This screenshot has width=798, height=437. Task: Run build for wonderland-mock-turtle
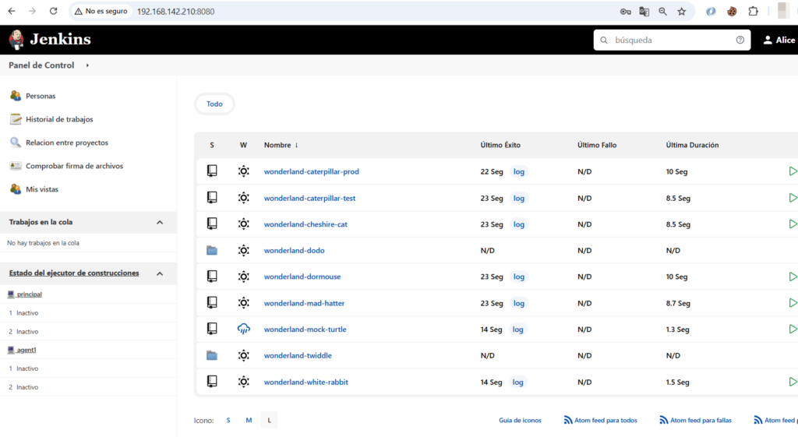[793, 330]
